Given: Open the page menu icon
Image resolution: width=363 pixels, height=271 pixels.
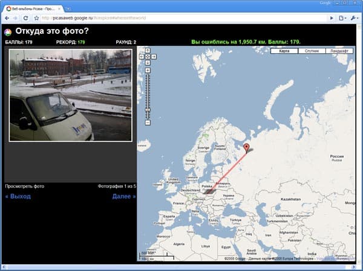Looking at the screenshot, I should click(x=342, y=18).
